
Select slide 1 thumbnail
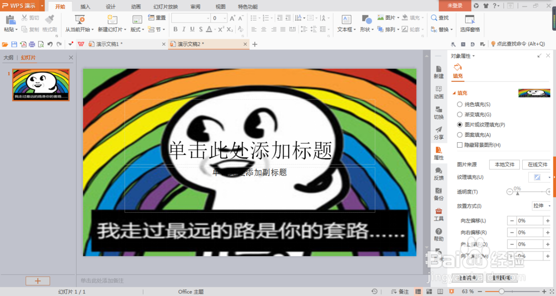point(41,85)
